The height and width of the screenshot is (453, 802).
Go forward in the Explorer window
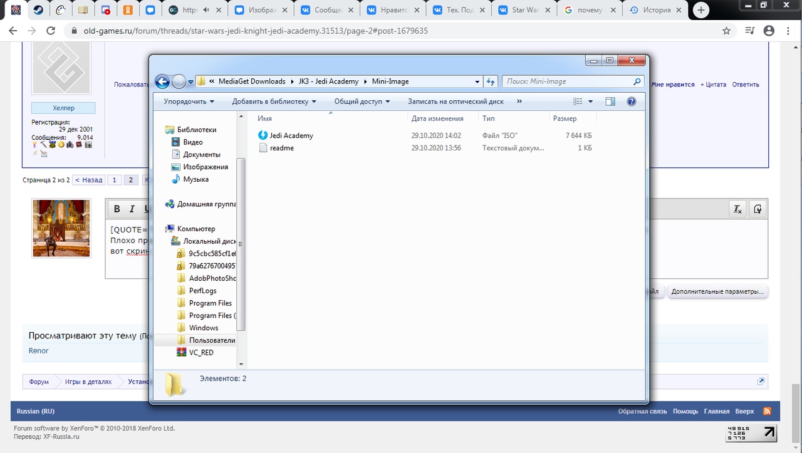[x=179, y=81]
